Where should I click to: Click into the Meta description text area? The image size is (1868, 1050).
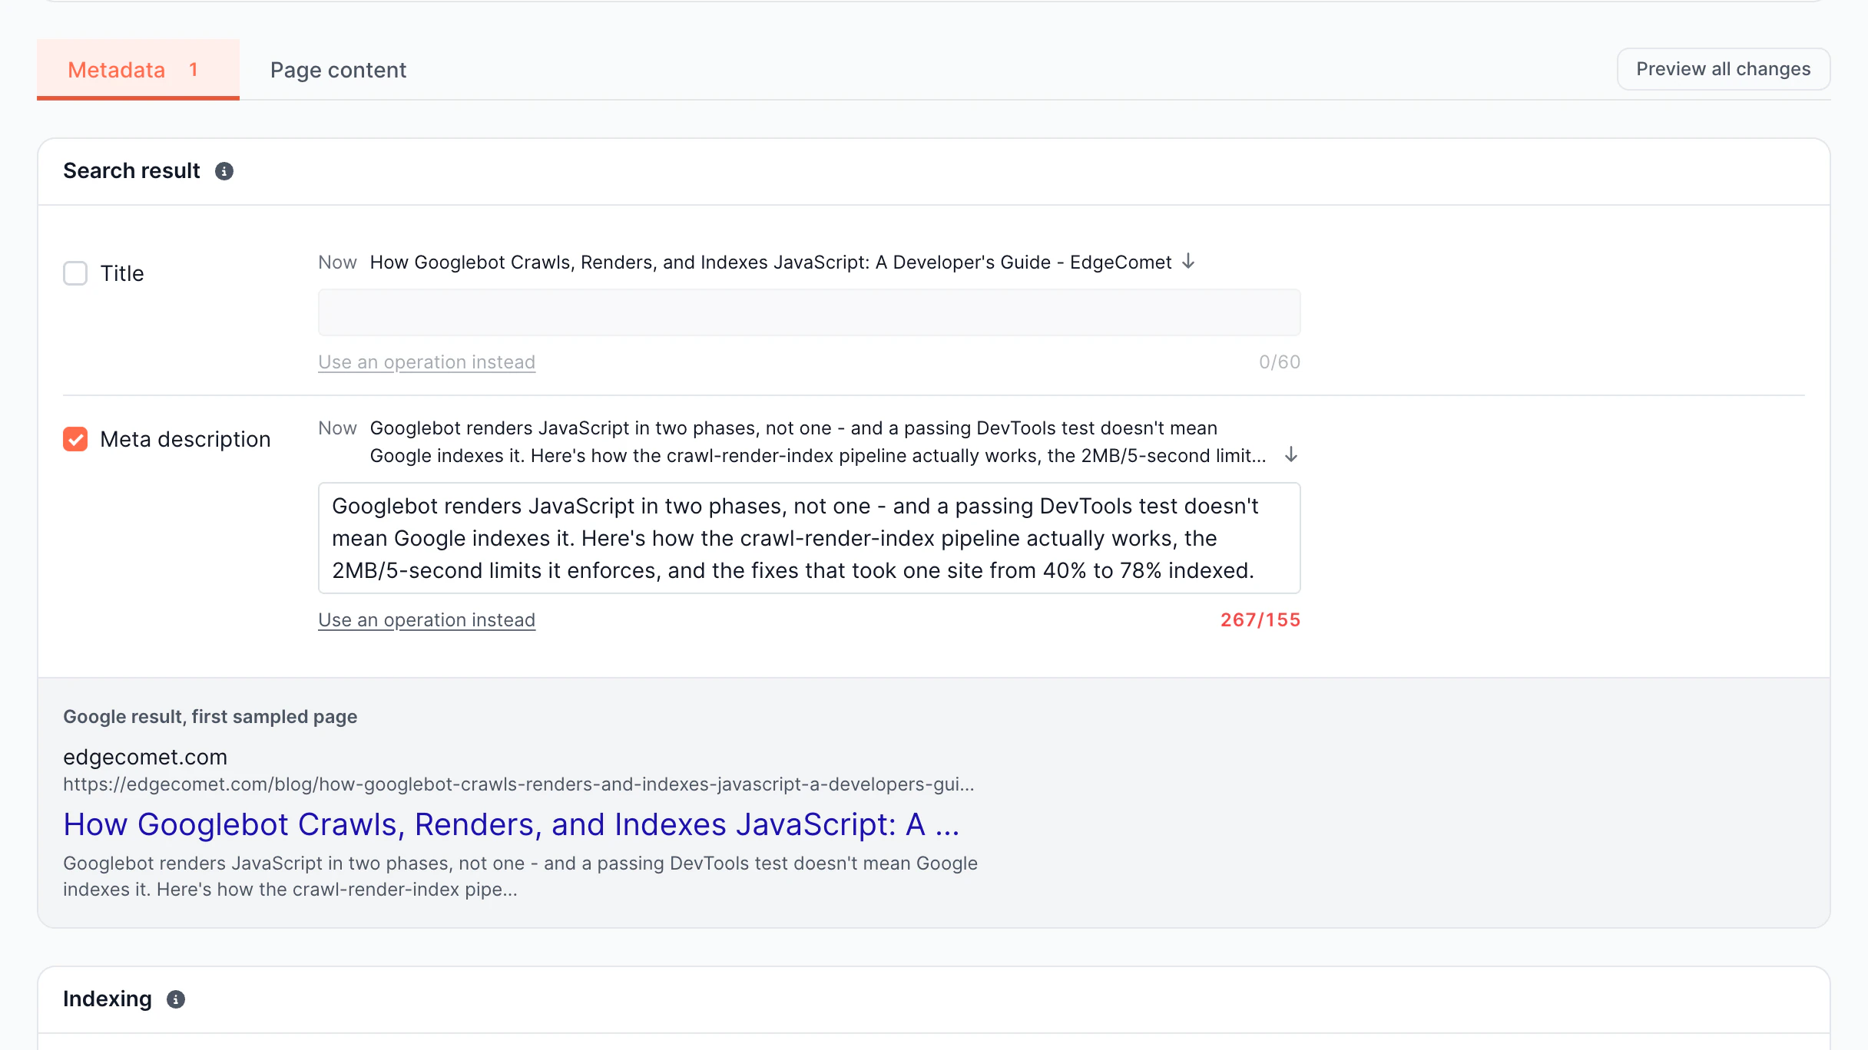coord(810,538)
